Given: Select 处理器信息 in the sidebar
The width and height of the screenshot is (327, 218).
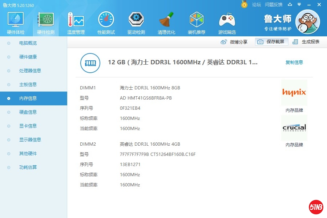Looking at the screenshot, I should click(30, 71).
